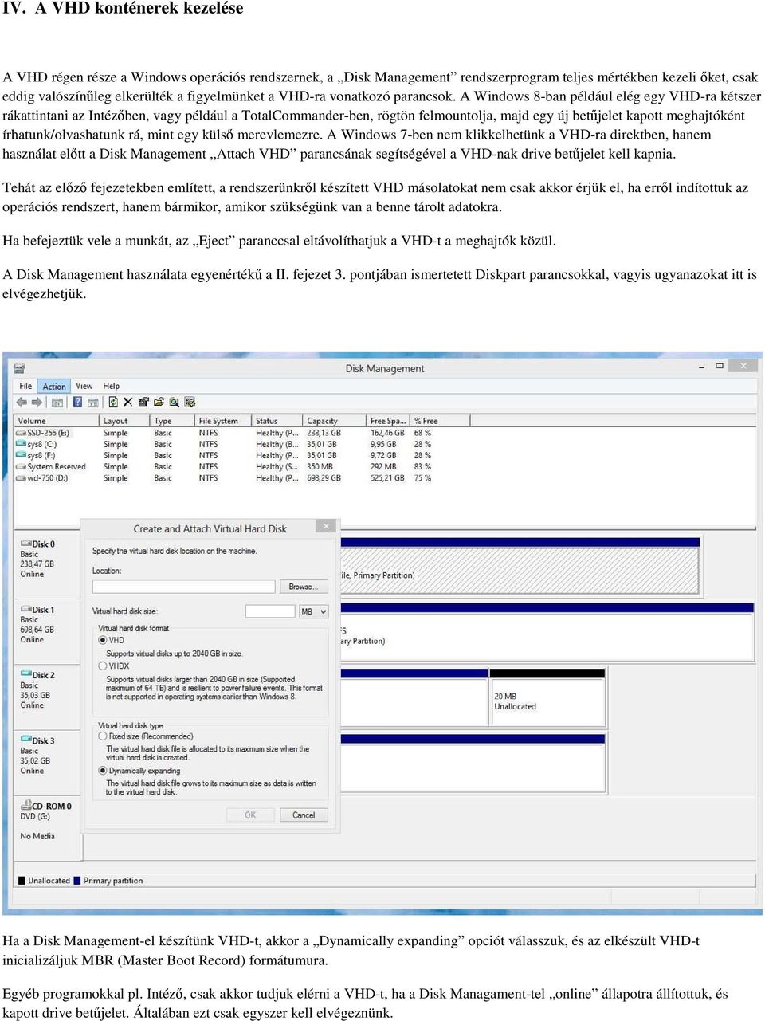Minimize the Disk Management window
Screen dimensions: 765x1021
coord(701,367)
